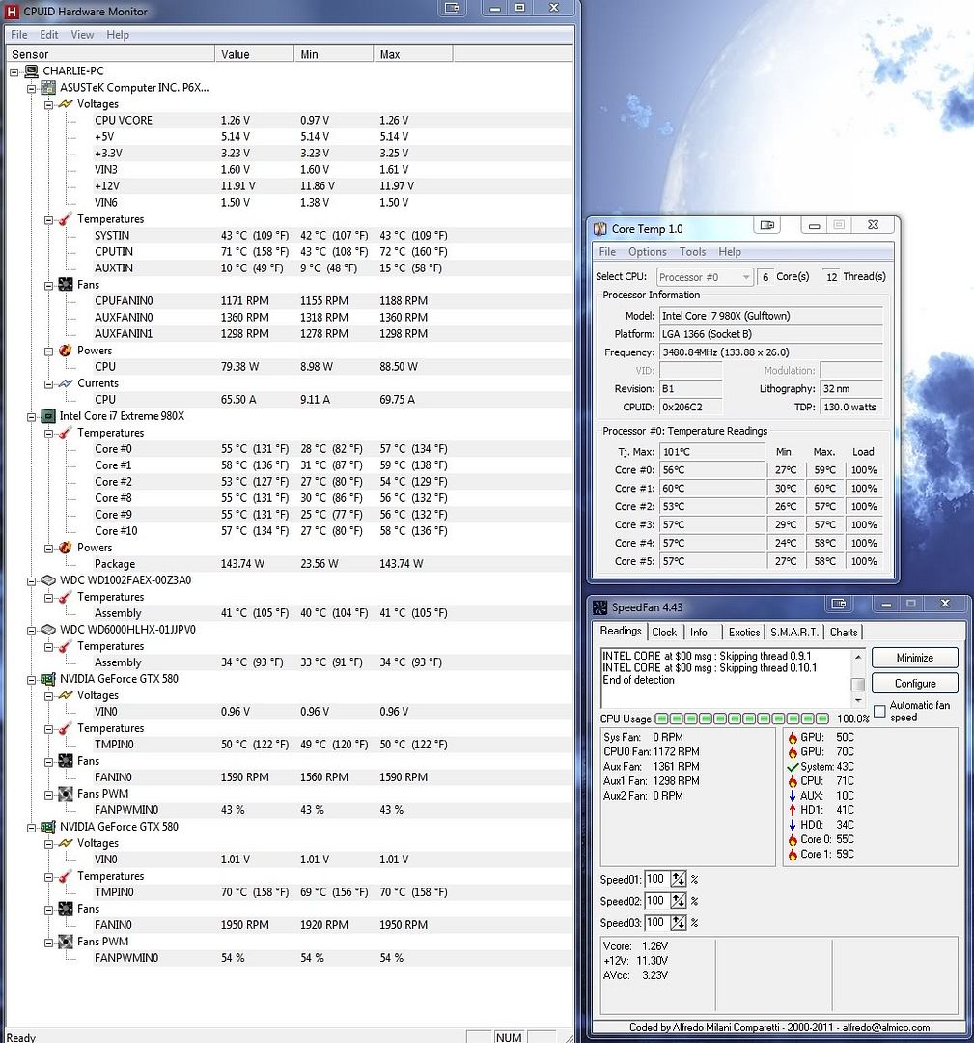This screenshot has height=1043, width=974.
Task: Click the Core Temp Model field Intel Core i7 980X
Action: coord(771,316)
